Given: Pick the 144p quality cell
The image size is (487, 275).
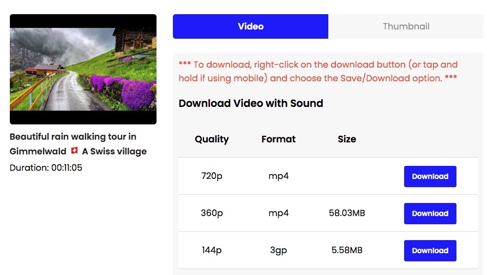Looking at the screenshot, I should point(212,250).
